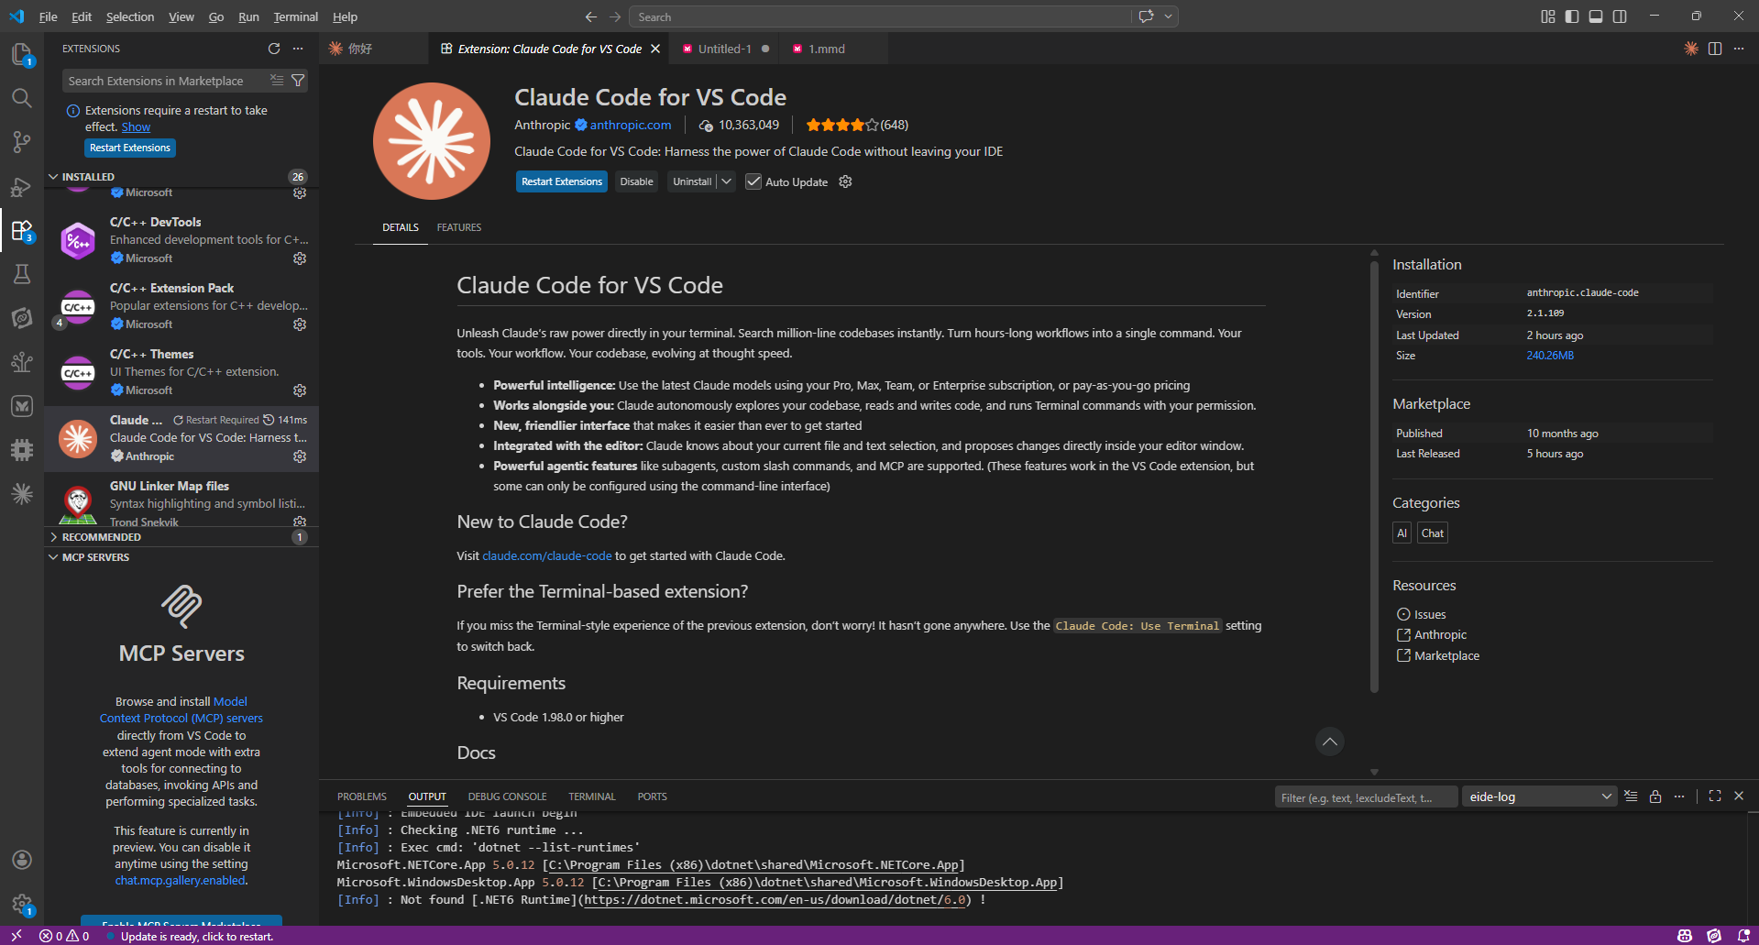Click the Show link in restart notice
The height and width of the screenshot is (945, 1759).
(x=136, y=127)
